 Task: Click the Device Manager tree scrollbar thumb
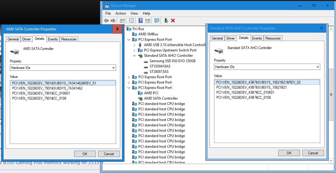tap(331, 94)
